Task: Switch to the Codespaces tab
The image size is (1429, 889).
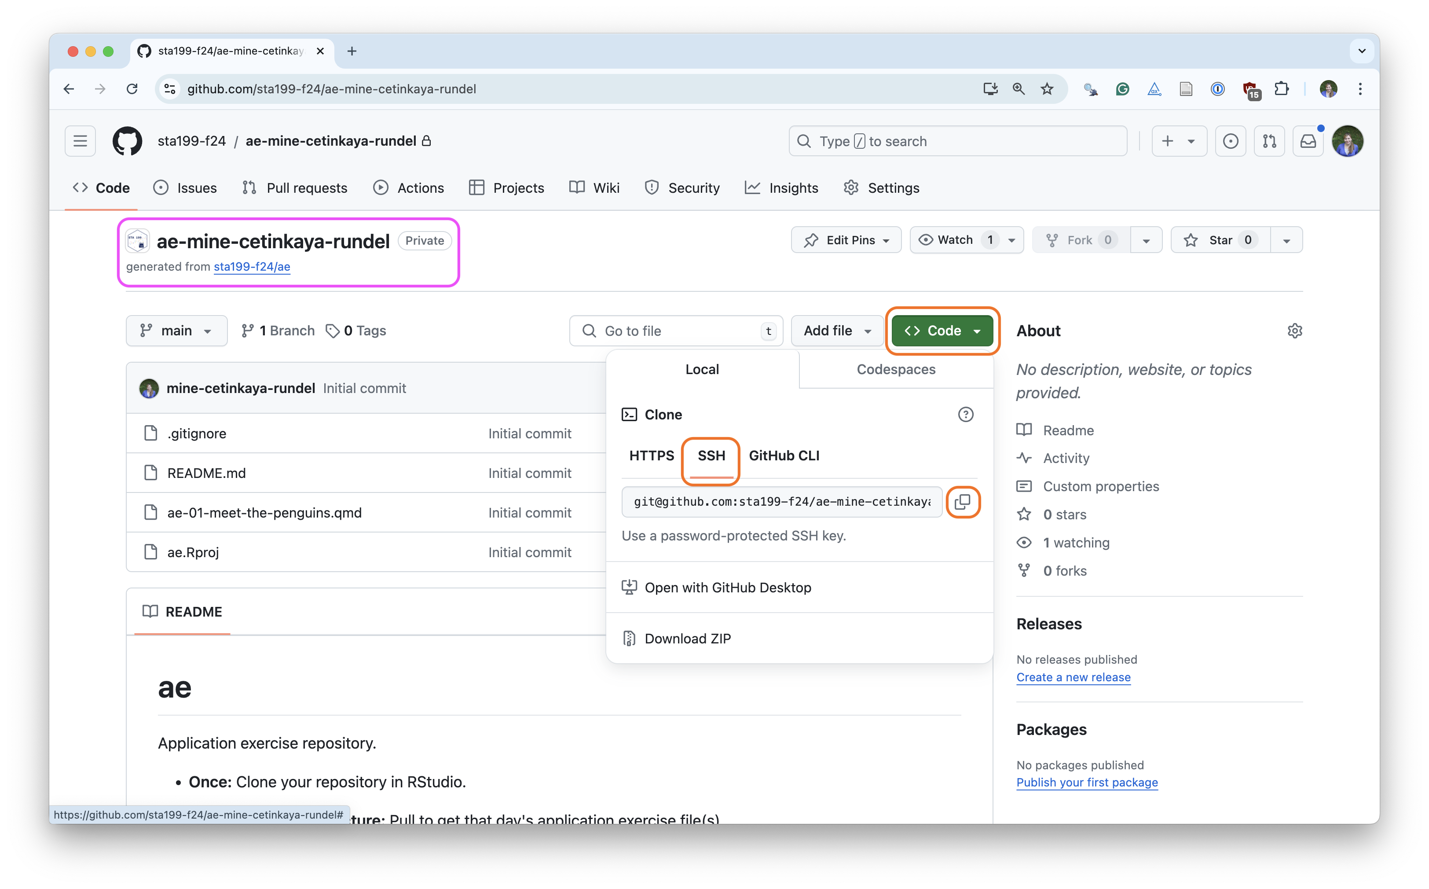Action: pos(895,369)
